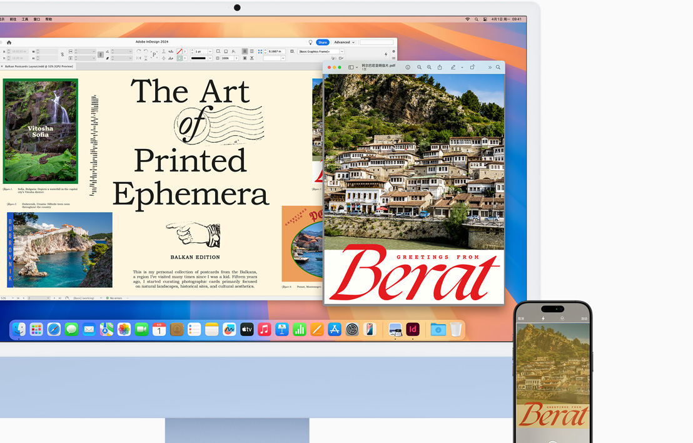Open Adobe InDesign from the Dock

pos(413,329)
